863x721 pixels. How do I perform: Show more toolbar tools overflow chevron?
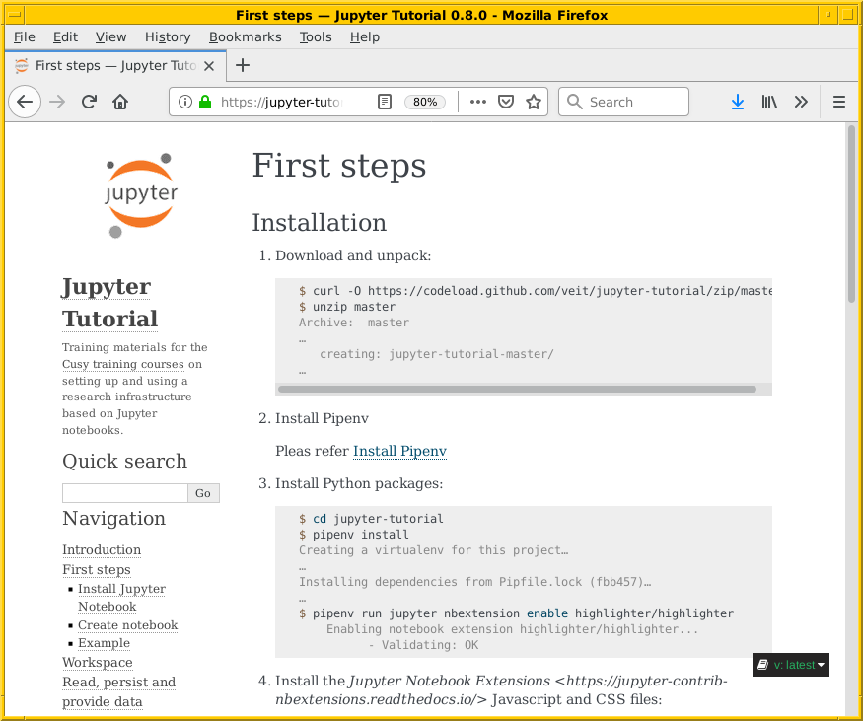point(801,102)
